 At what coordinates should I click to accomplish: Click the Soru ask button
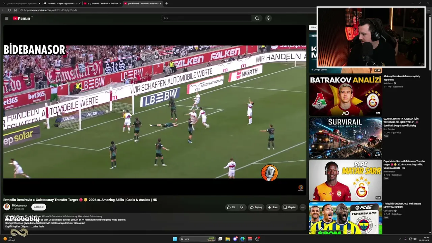click(273, 207)
